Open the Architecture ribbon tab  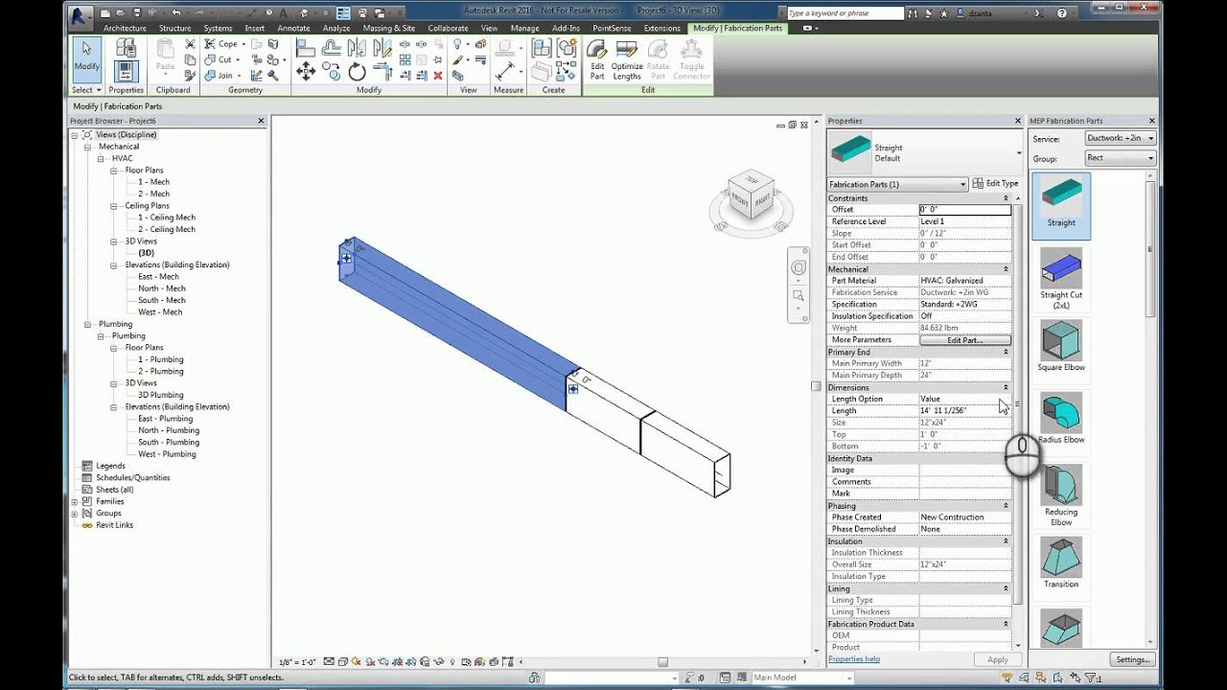[x=125, y=28]
